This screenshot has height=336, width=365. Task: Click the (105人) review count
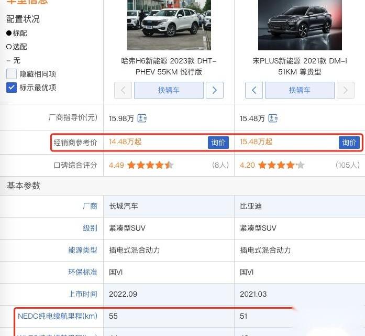tap(348, 165)
